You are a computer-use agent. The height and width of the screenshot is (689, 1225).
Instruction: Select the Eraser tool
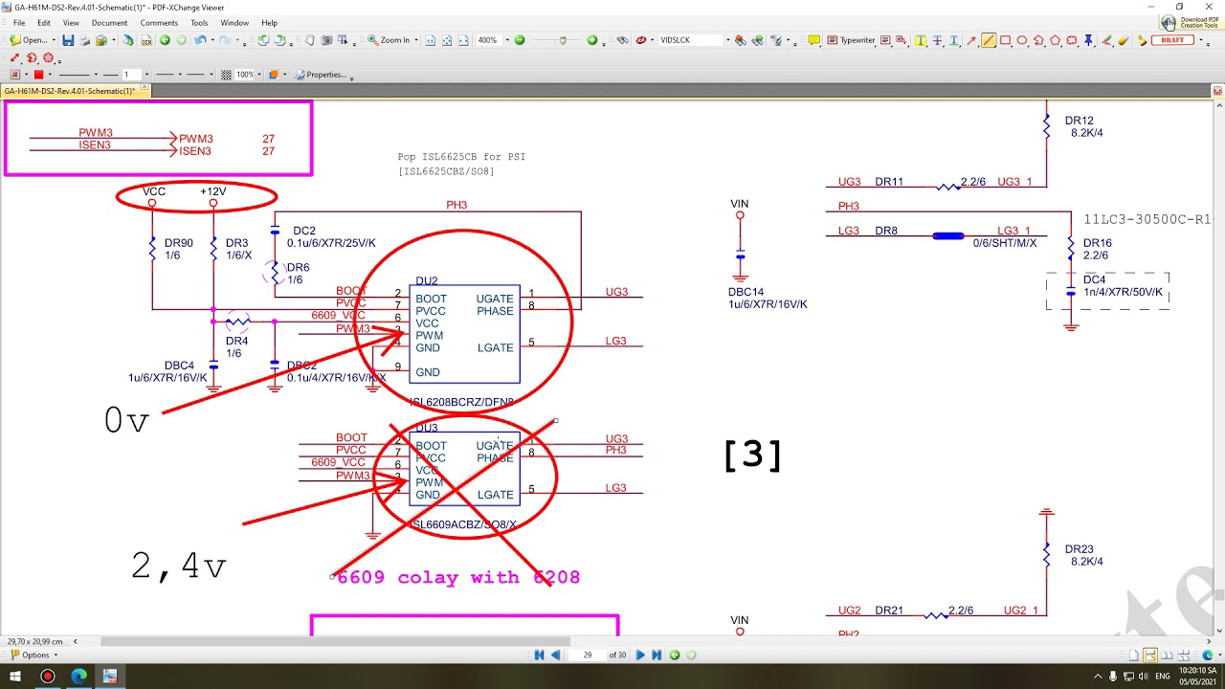1123,40
